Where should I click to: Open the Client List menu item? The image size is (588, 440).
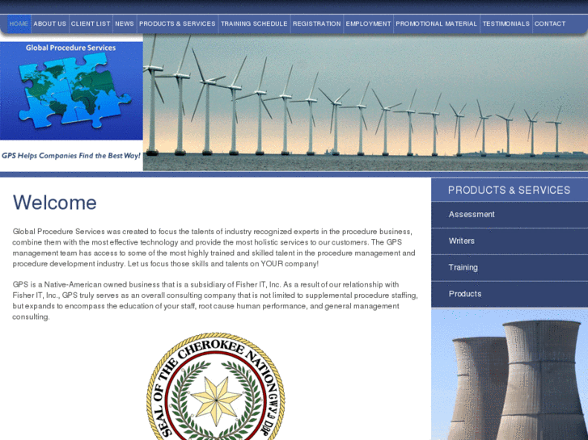click(91, 23)
